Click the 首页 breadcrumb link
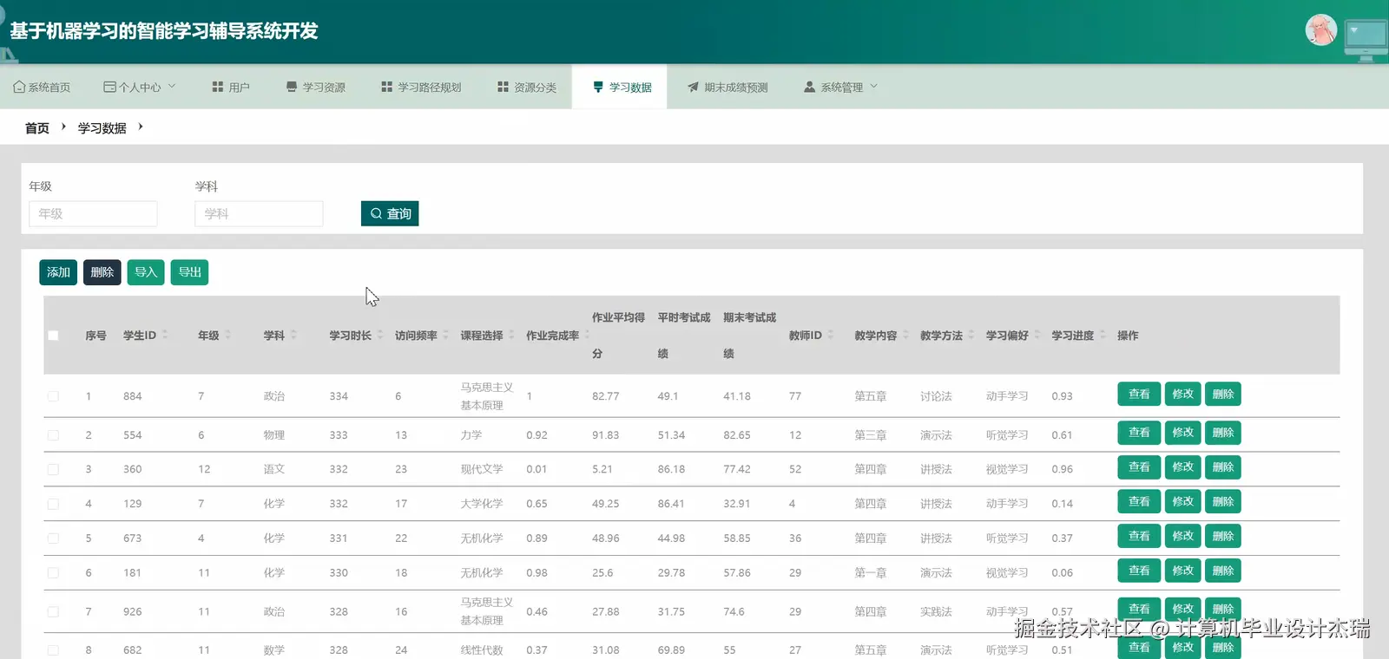 coord(37,127)
